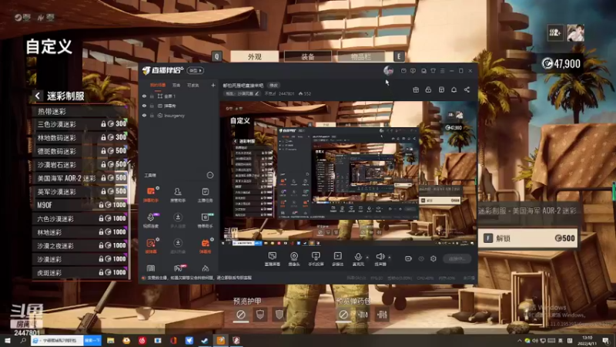Open the hamburger menu in streaming app title bar
Image resolution: width=616 pixels, height=347 pixels.
coord(442,71)
